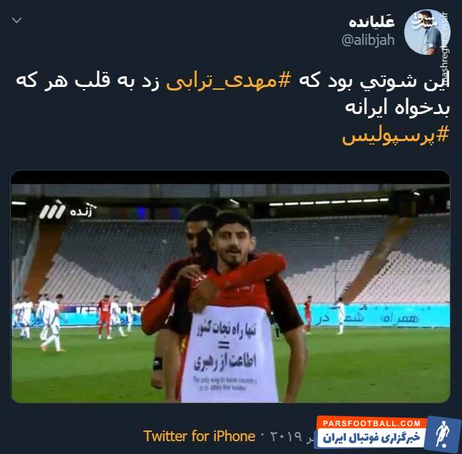462x454 pixels.
Task: Click the PARSFOOTBALL.COM banner text
Action: (371, 423)
